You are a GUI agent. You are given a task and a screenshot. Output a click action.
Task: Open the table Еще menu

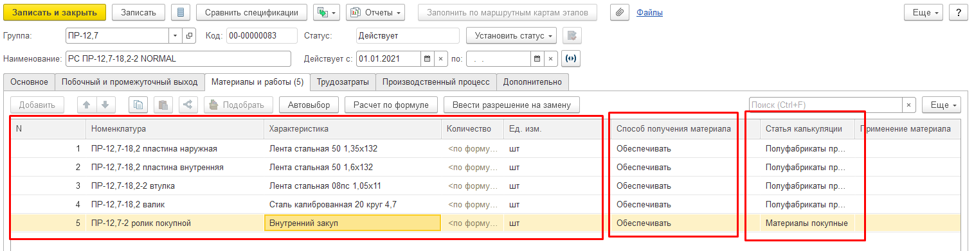coord(941,105)
